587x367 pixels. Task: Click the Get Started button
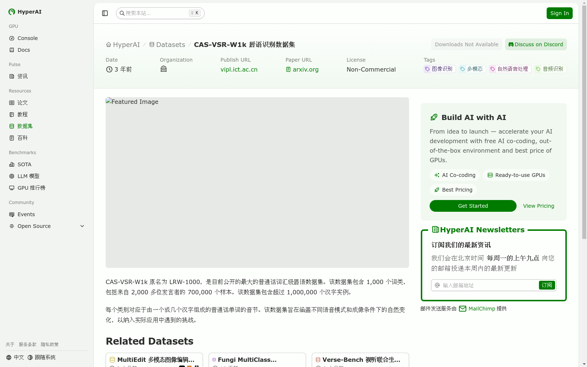tap(473, 206)
